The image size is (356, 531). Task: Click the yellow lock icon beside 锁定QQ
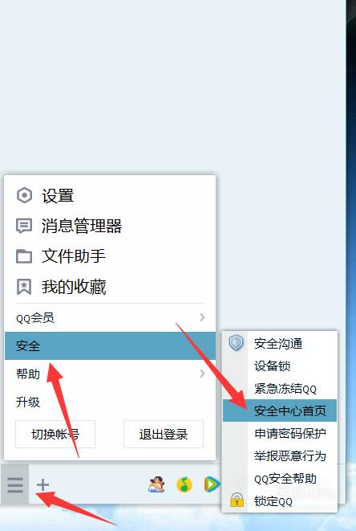tap(237, 500)
